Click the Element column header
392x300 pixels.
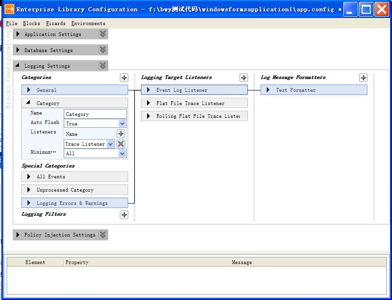coord(35,262)
